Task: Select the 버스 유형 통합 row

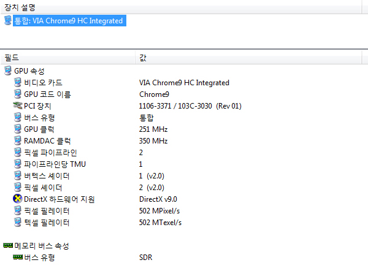Action: tap(40, 118)
